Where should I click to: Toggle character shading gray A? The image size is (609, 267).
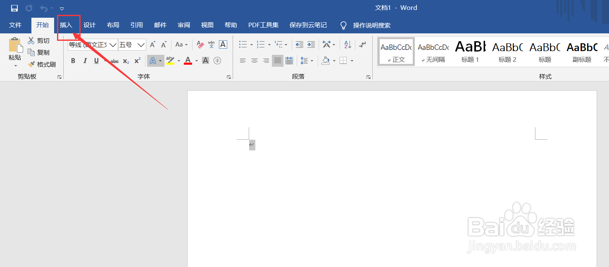click(x=206, y=61)
